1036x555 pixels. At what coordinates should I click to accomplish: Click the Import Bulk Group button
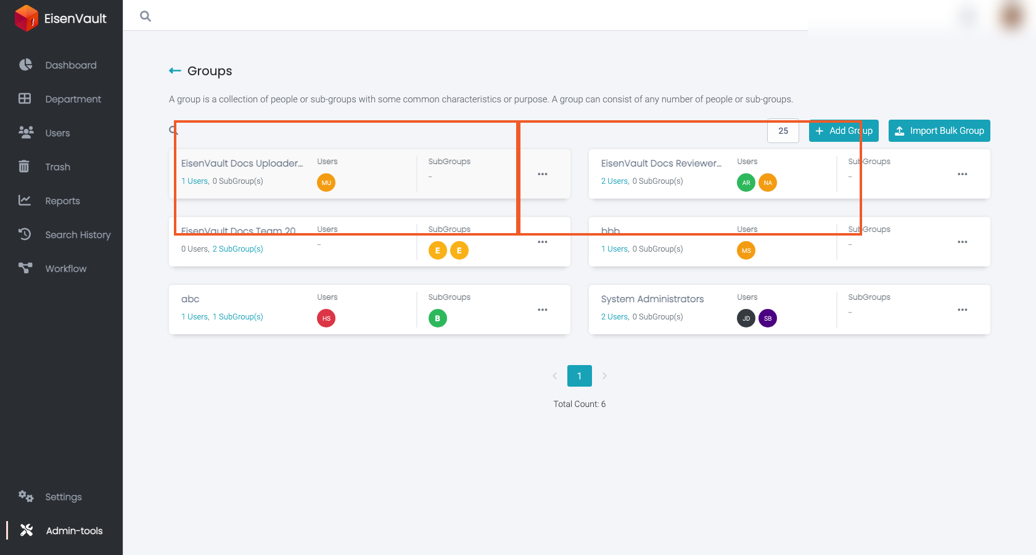939,131
